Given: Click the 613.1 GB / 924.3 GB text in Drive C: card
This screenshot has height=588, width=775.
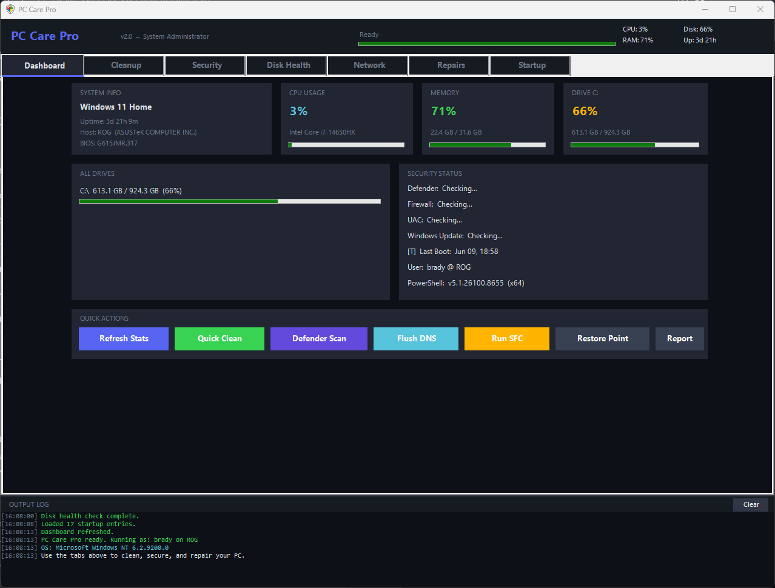Looking at the screenshot, I should 601,132.
